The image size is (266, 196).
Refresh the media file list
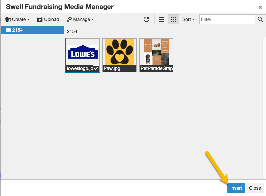(x=146, y=19)
